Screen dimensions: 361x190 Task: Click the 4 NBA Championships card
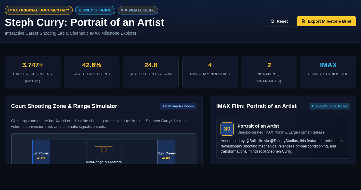pos(210,72)
